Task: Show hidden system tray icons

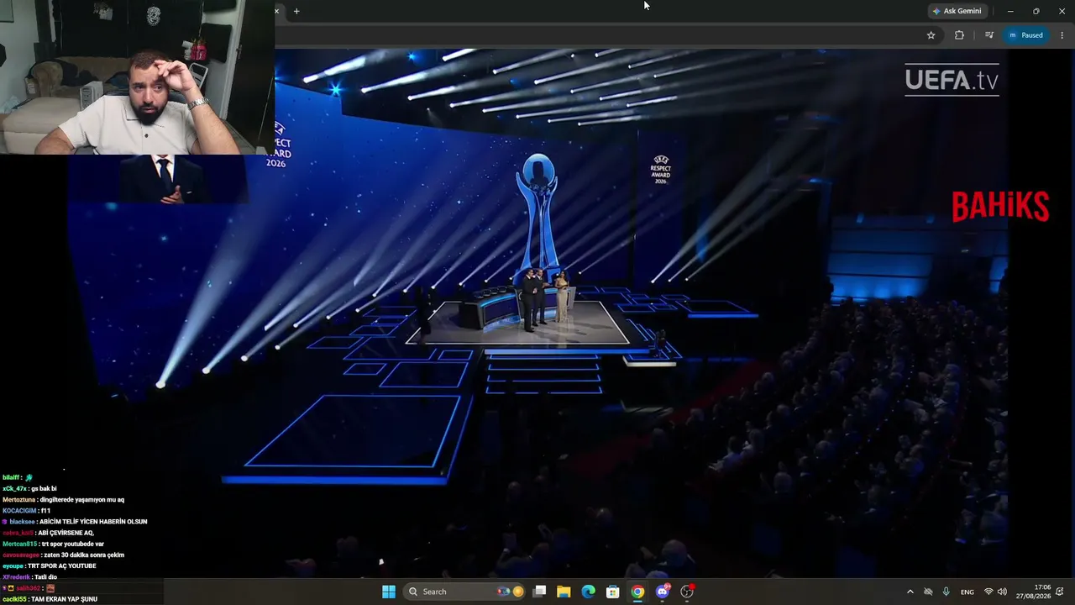Action: point(910,592)
